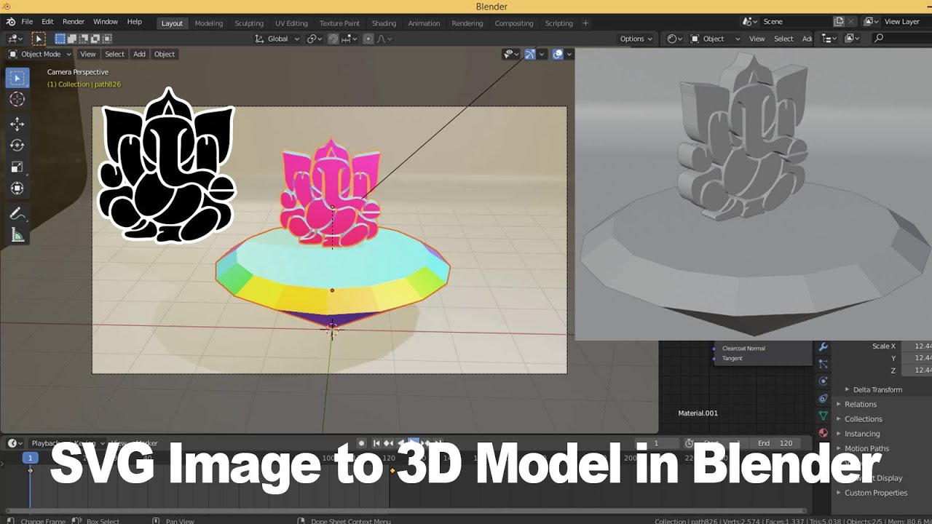Open the Modifier properties wrench tab

pyautogui.click(x=824, y=347)
